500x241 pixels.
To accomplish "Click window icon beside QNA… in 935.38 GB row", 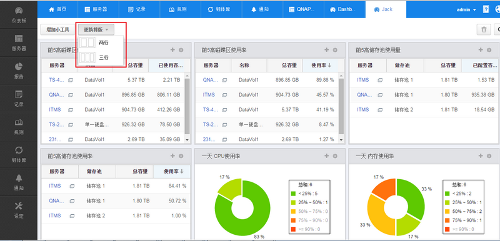I will pos(380,95).
